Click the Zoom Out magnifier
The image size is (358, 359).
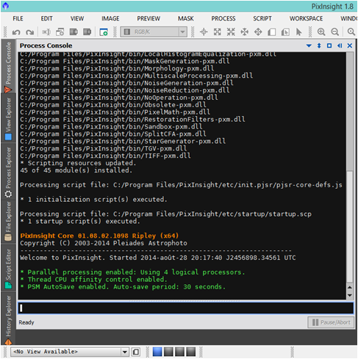[334, 32]
